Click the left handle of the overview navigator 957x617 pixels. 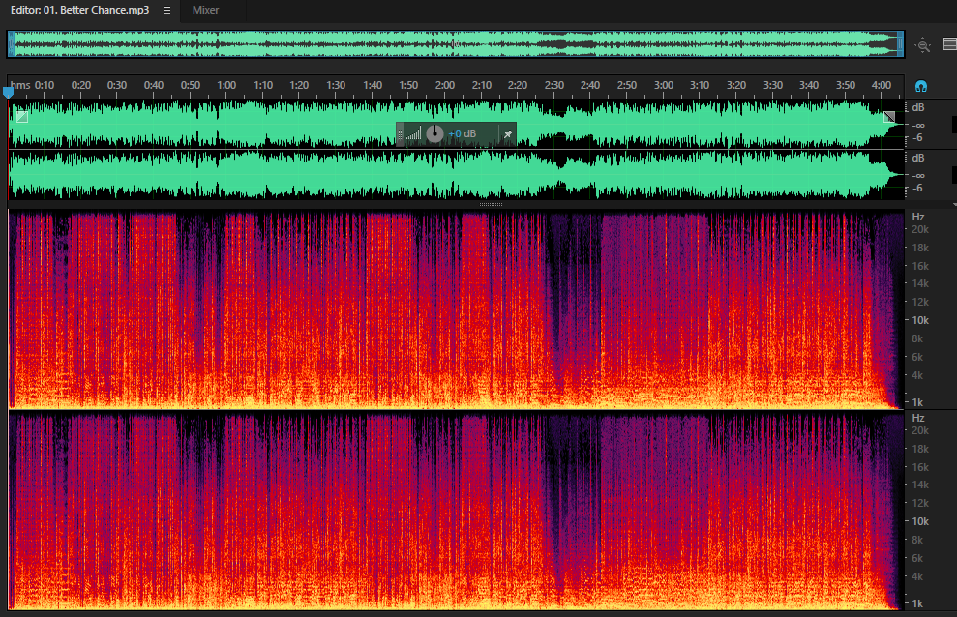(x=11, y=44)
